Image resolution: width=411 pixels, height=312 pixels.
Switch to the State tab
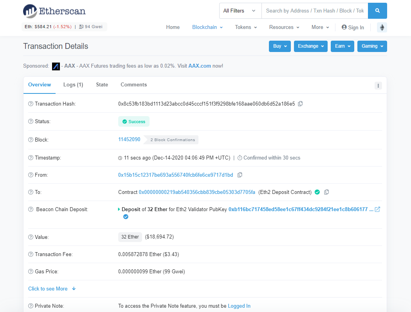pyautogui.click(x=102, y=85)
